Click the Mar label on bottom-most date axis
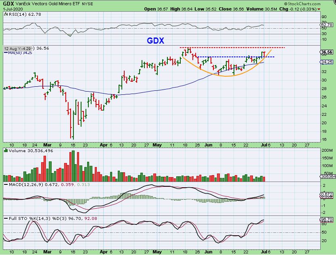Screen dimensions: 336x255 [47, 252]
